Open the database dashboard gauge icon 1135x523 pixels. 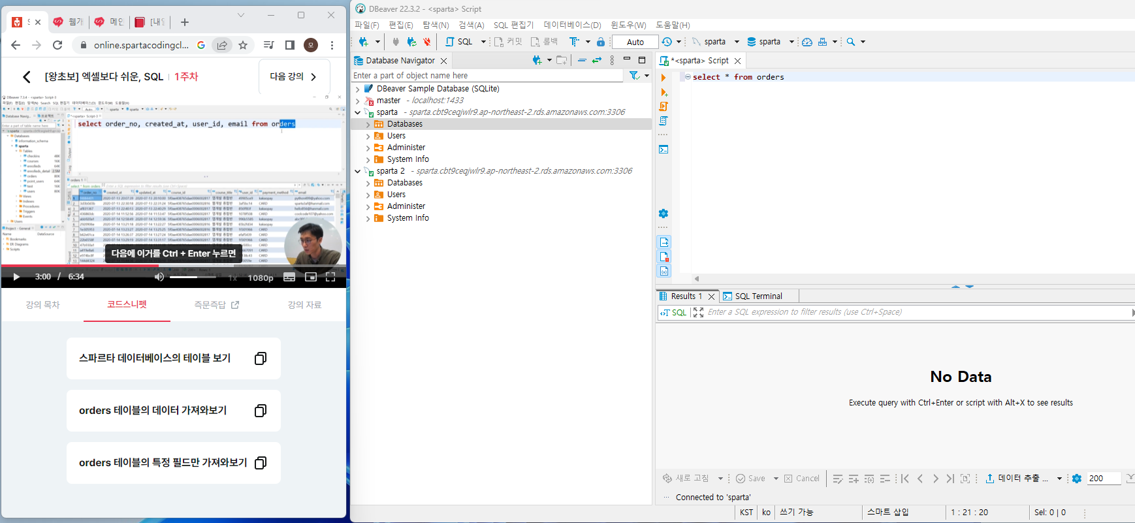tap(807, 42)
